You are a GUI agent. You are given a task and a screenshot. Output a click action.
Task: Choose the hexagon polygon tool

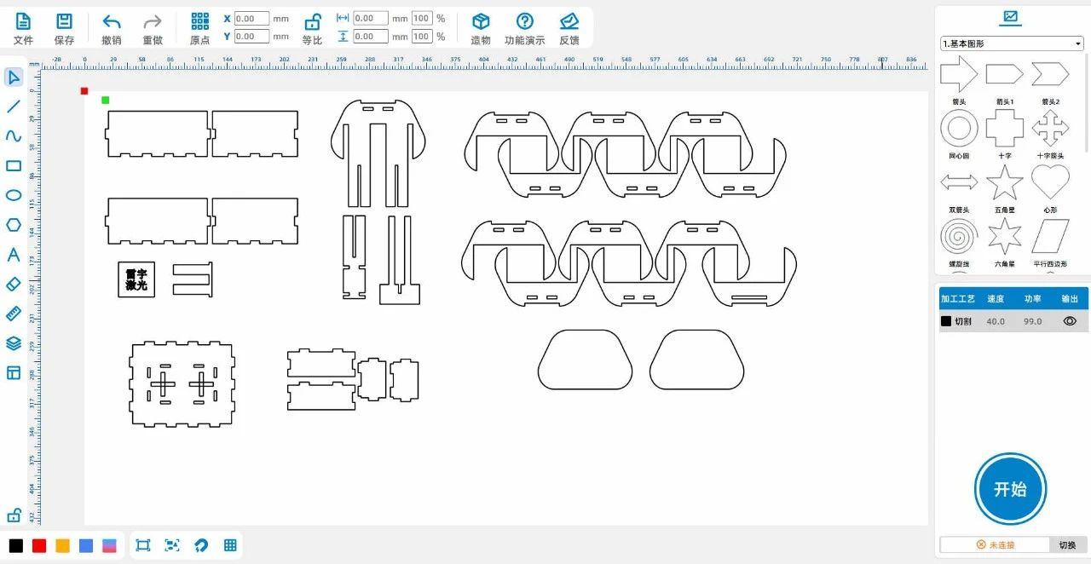(x=14, y=225)
